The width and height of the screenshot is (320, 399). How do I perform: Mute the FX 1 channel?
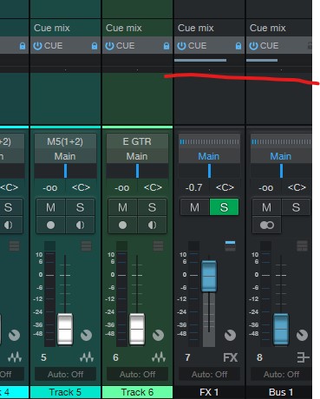click(194, 207)
